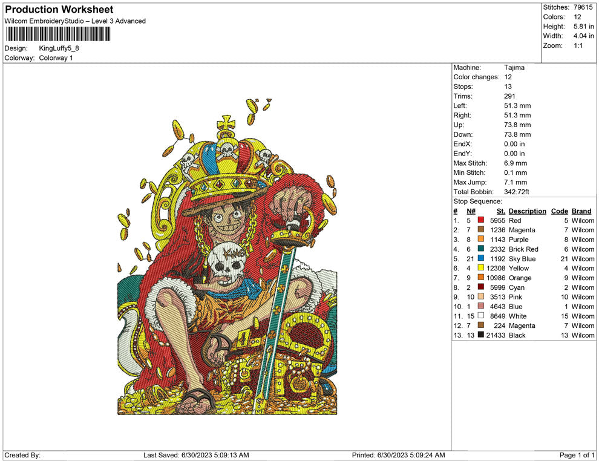The width and height of the screenshot is (599, 461).
Task: Click the Pink row color swatch
Action: coord(481,296)
